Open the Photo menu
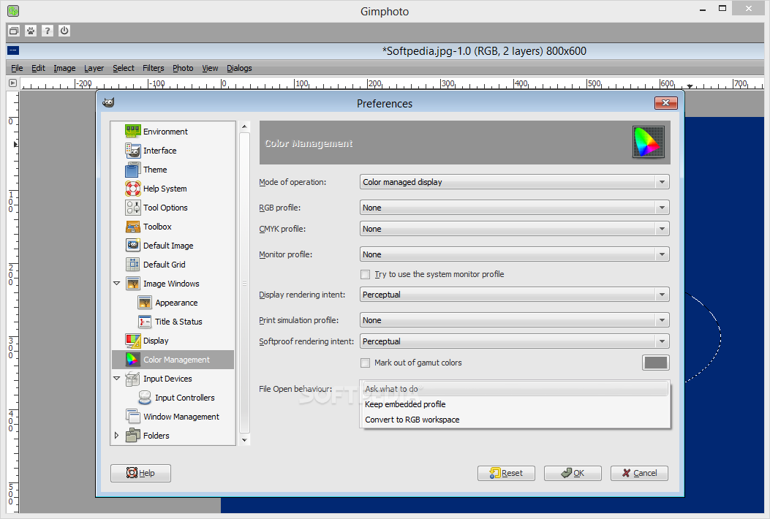Image resolution: width=770 pixels, height=519 pixels. pos(183,68)
